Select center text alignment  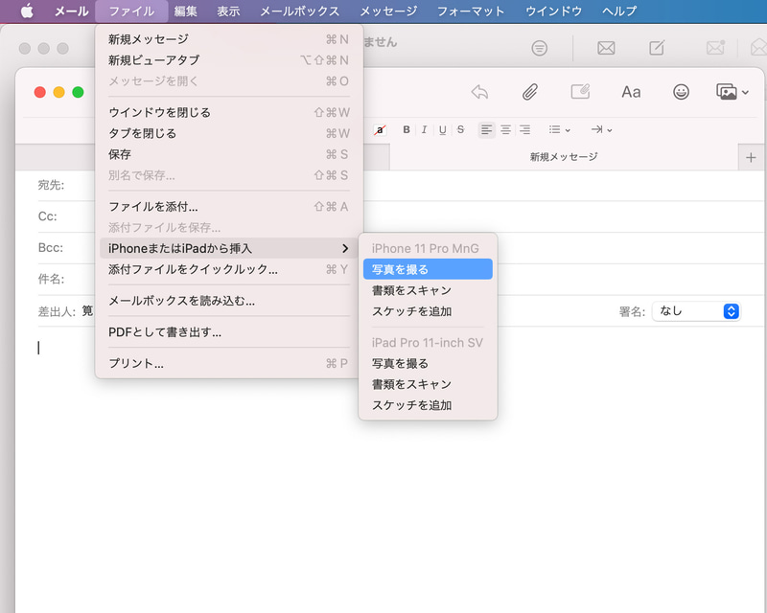[506, 129]
